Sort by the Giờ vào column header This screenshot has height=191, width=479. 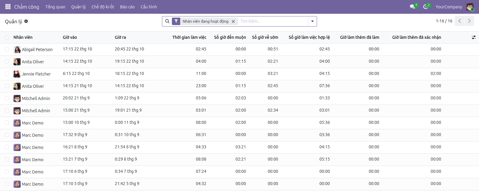(x=70, y=37)
